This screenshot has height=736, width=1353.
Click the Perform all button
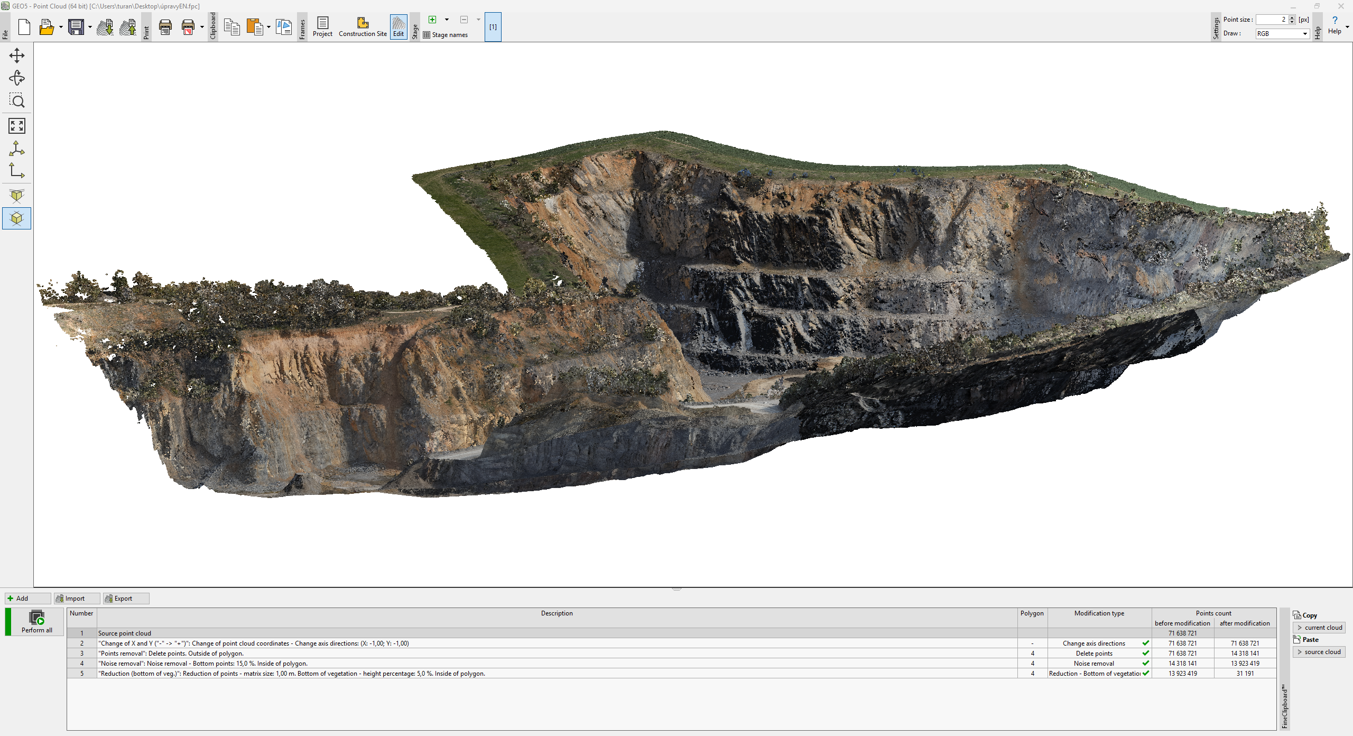(x=36, y=621)
